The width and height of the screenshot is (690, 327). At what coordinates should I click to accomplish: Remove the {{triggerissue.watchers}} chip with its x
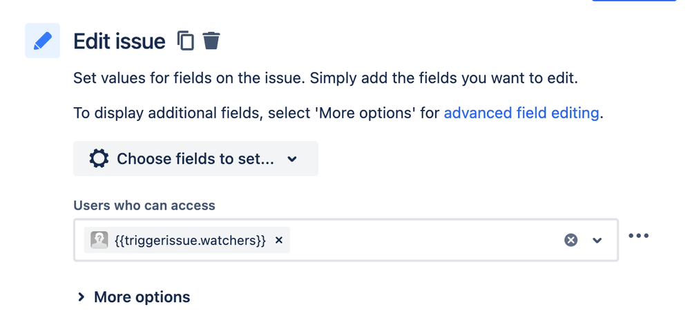click(x=278, y=240)
